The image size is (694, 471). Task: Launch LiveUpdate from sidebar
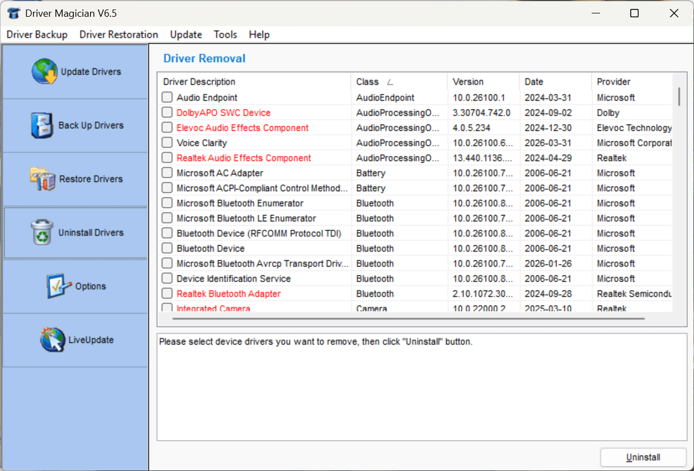tap(75, 340)
